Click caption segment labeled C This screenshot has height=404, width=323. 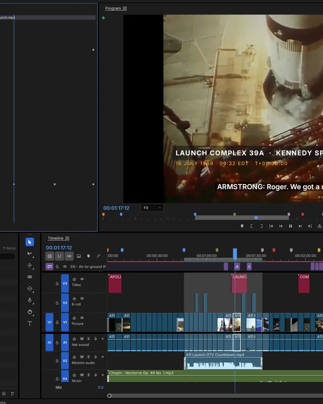(x=249, y=266)
